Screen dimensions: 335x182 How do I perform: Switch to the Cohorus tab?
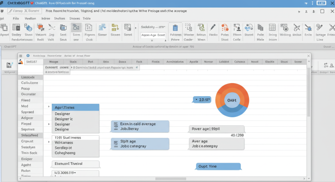click(x=239, y=62)
